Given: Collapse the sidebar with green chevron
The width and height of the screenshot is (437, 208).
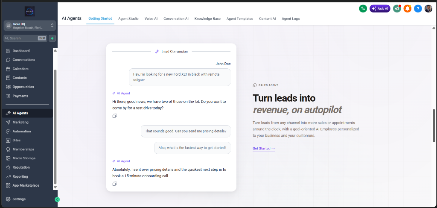Looking at the screenshot, I should click(x=57, y=199).
